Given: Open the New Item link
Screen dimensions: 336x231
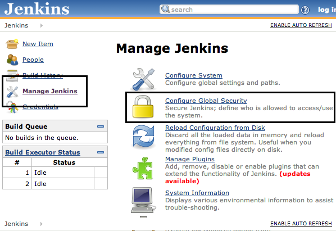Looking at the screenshot, I should tap(38, 44).
